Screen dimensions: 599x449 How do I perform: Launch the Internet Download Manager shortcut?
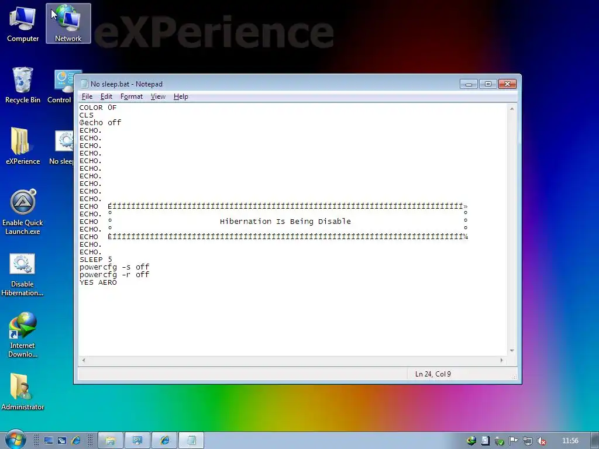[23, 335]
